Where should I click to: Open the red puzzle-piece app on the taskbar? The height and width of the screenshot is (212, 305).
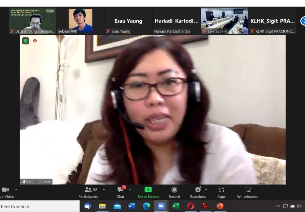tap(205, 206)
